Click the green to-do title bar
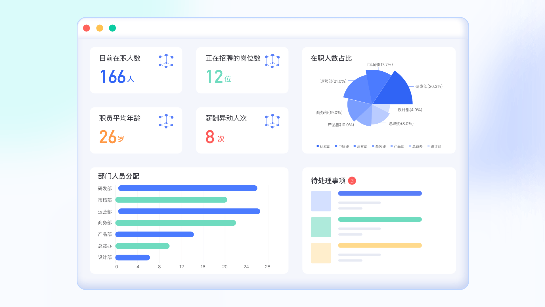This screenshot has height=307, width=545. [380, 219]
